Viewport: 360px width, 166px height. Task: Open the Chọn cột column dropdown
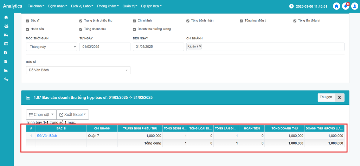pos(41,115)
